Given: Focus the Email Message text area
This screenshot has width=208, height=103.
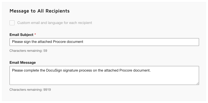Looking at the screenshot, I should pyautogui.click(x=104, y=75).
